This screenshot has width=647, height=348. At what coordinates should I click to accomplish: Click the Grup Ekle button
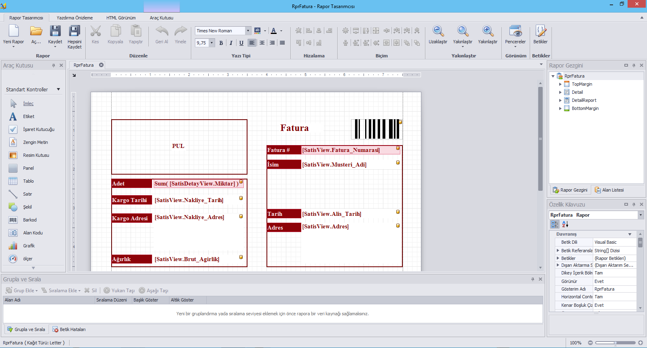click(x=21, y=291)
